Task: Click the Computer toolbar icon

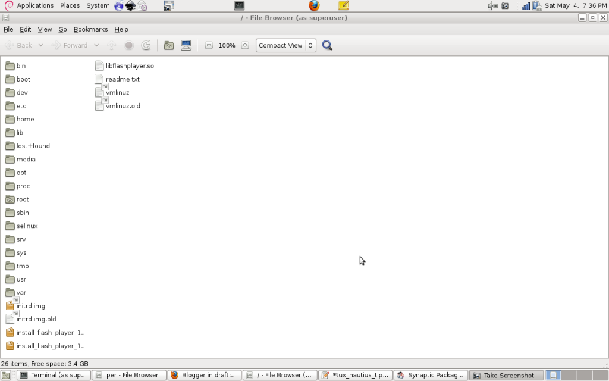Action: (x=186, y=45)
